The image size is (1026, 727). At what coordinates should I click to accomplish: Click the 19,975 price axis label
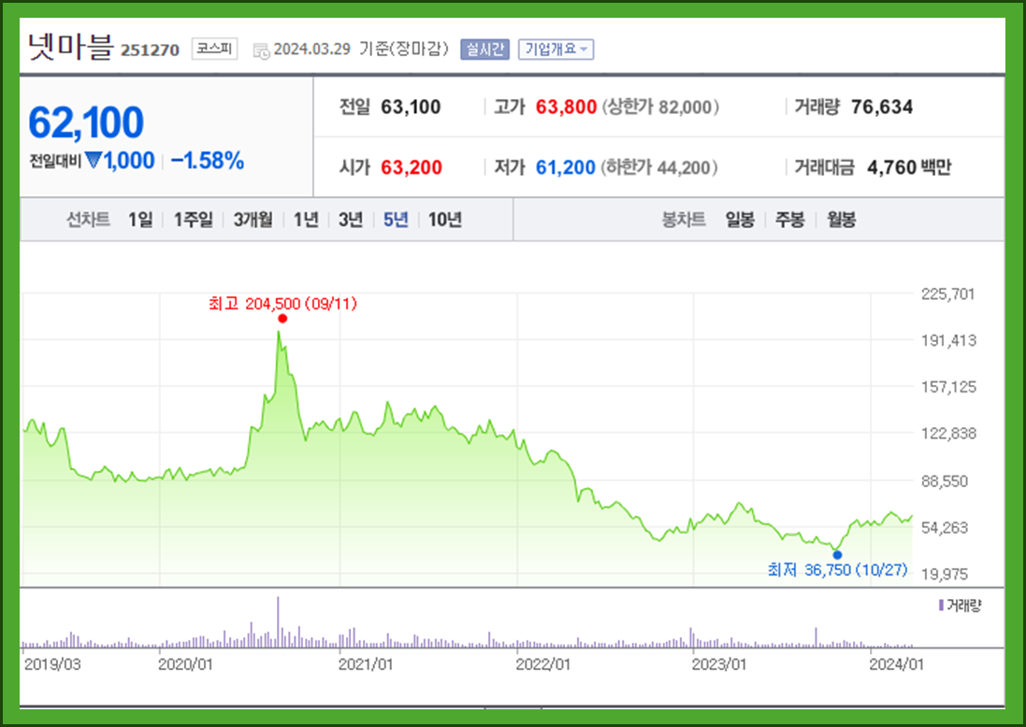[x=945, y=574]
